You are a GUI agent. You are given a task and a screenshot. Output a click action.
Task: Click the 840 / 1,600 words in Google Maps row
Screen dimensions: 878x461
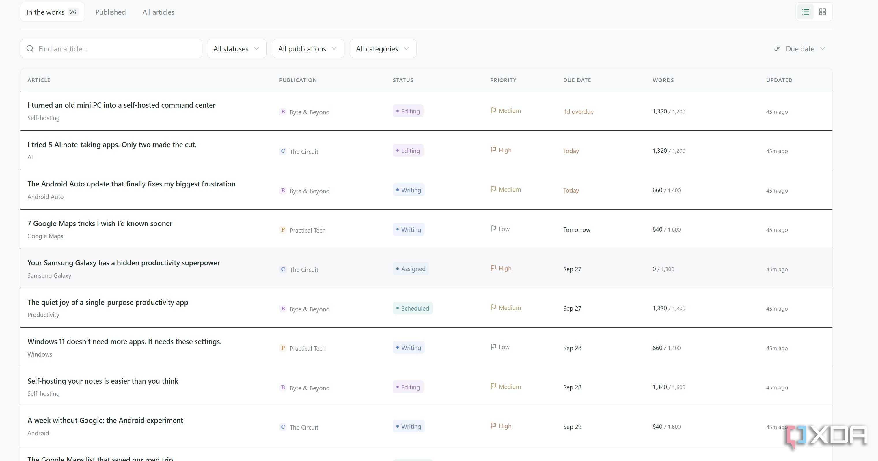coord(666,230)
